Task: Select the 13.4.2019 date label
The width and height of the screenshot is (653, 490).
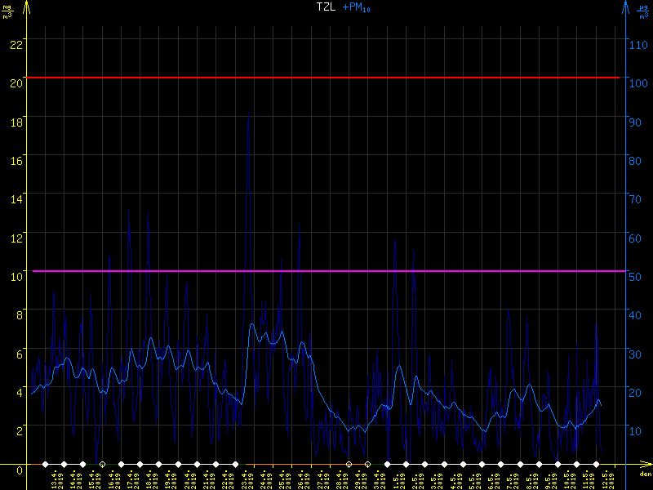Action: (x=56, y=479)
